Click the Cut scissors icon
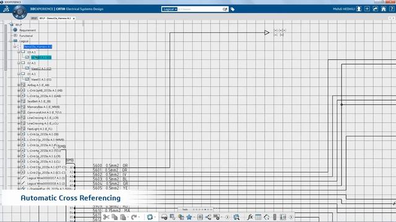Viewport: 396px width, 222px height. click(106, 217)
